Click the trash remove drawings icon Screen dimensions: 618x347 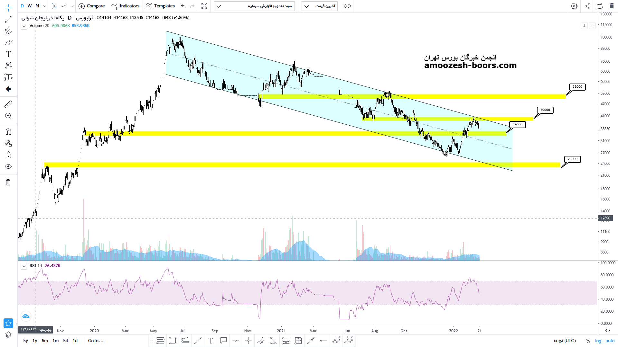[x=8, y=182]
